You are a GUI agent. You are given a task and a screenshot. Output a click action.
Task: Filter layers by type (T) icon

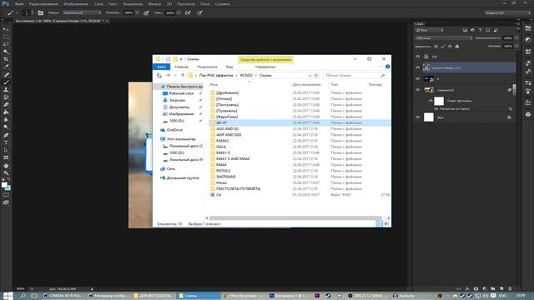tap(481, 30)
